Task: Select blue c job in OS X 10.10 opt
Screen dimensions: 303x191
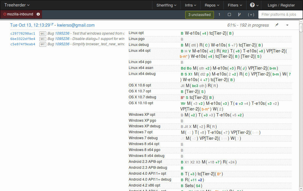Action: (236, 104)
